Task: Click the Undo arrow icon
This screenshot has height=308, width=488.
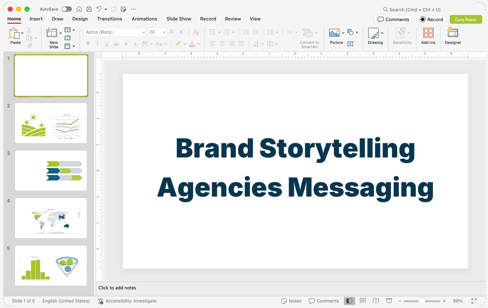Action: (99, 9)
